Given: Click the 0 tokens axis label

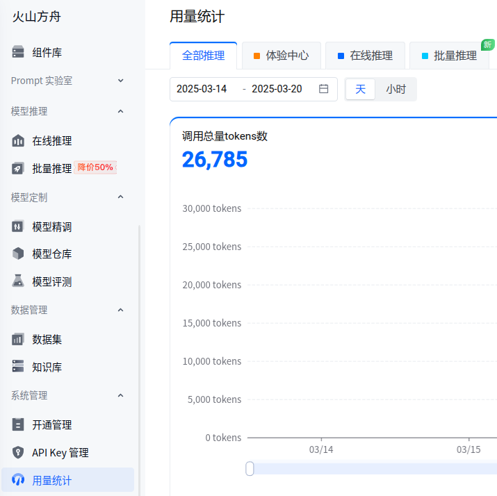Looking at the screenshot, I should [223, 438].
